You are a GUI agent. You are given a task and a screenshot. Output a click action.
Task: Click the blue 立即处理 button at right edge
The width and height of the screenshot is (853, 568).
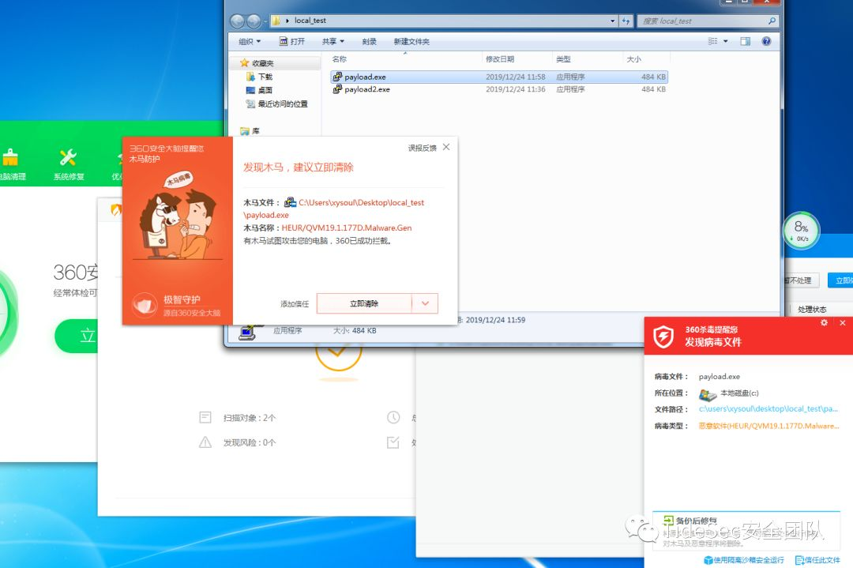point(840,280)
